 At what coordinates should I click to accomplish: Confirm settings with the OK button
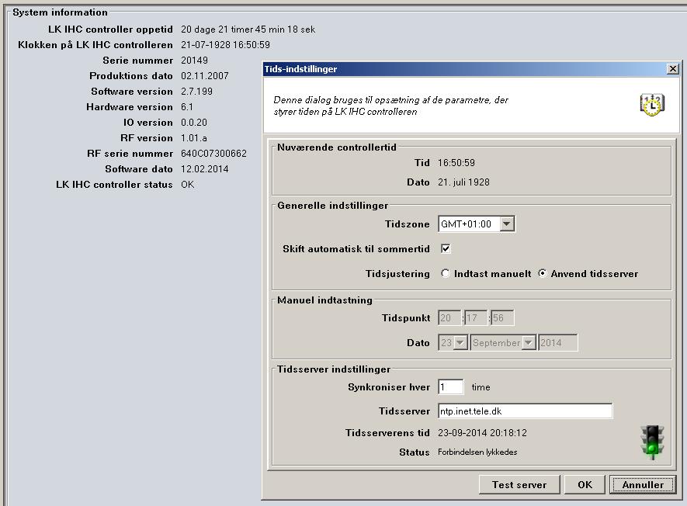click(585, 484)
